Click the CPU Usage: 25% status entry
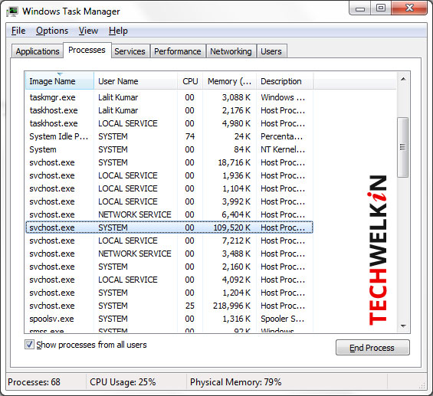Image resolution: width=433 pixels, height=396 pixels. point(123,382)
